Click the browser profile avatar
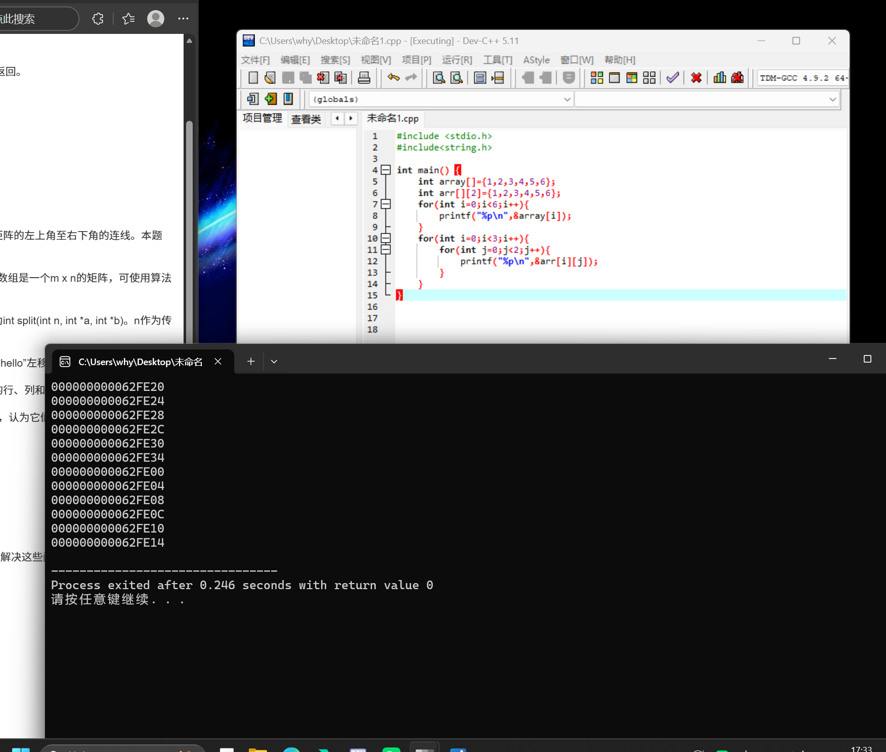The width and height of the screenshot is (886, 752). 156,19
